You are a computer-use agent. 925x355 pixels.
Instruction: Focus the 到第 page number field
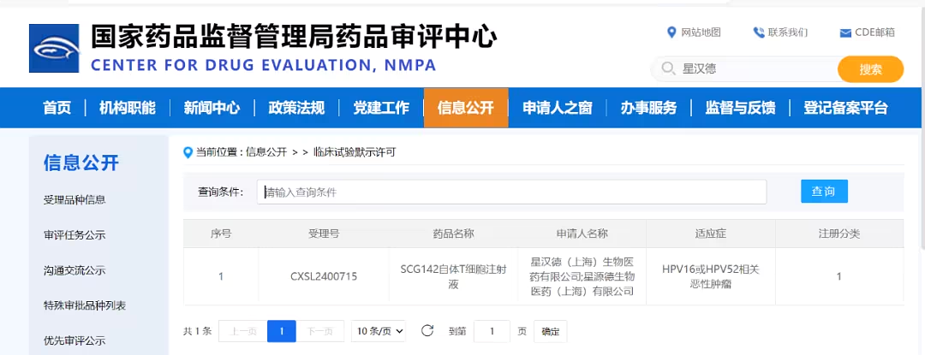492,331
